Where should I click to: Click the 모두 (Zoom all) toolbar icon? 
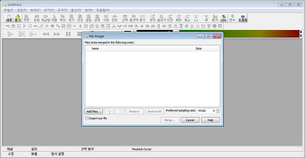pos(152,18)
